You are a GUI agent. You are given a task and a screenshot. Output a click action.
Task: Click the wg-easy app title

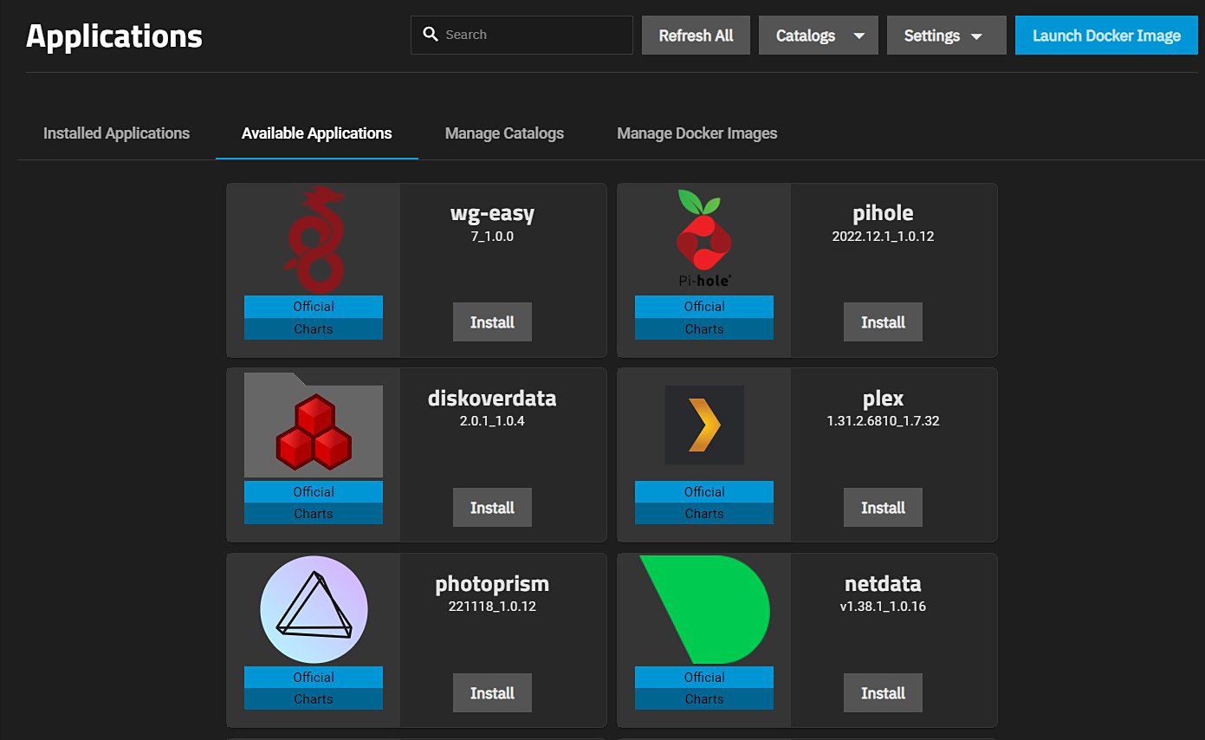point(492,213)
